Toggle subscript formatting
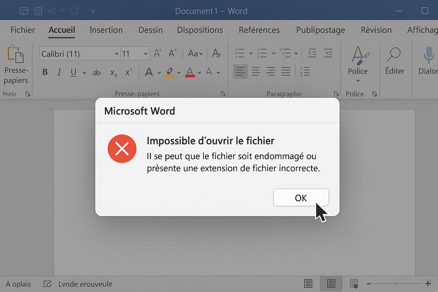Image resolution: width=438 pixels, height=292 pixels. 113,73
